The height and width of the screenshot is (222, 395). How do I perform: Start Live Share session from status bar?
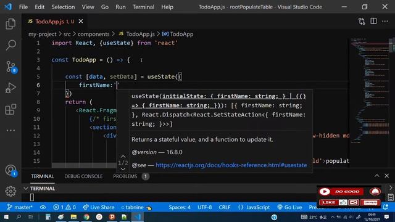click(x=99, y=207)
